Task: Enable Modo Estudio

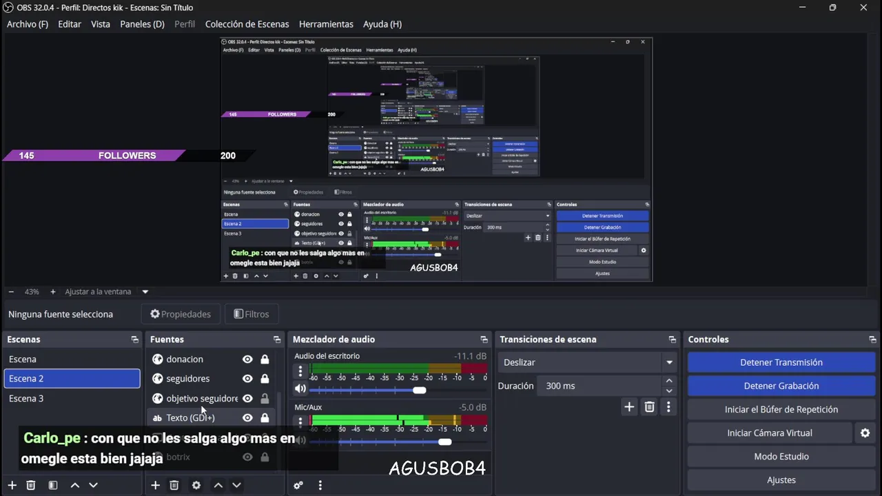Action: 781,456
